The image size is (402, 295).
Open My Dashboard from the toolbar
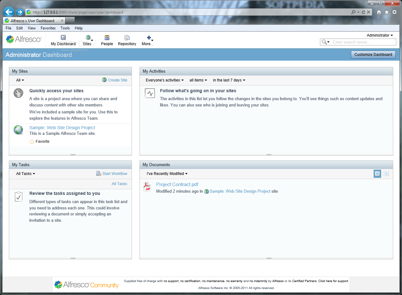(63, 40)
